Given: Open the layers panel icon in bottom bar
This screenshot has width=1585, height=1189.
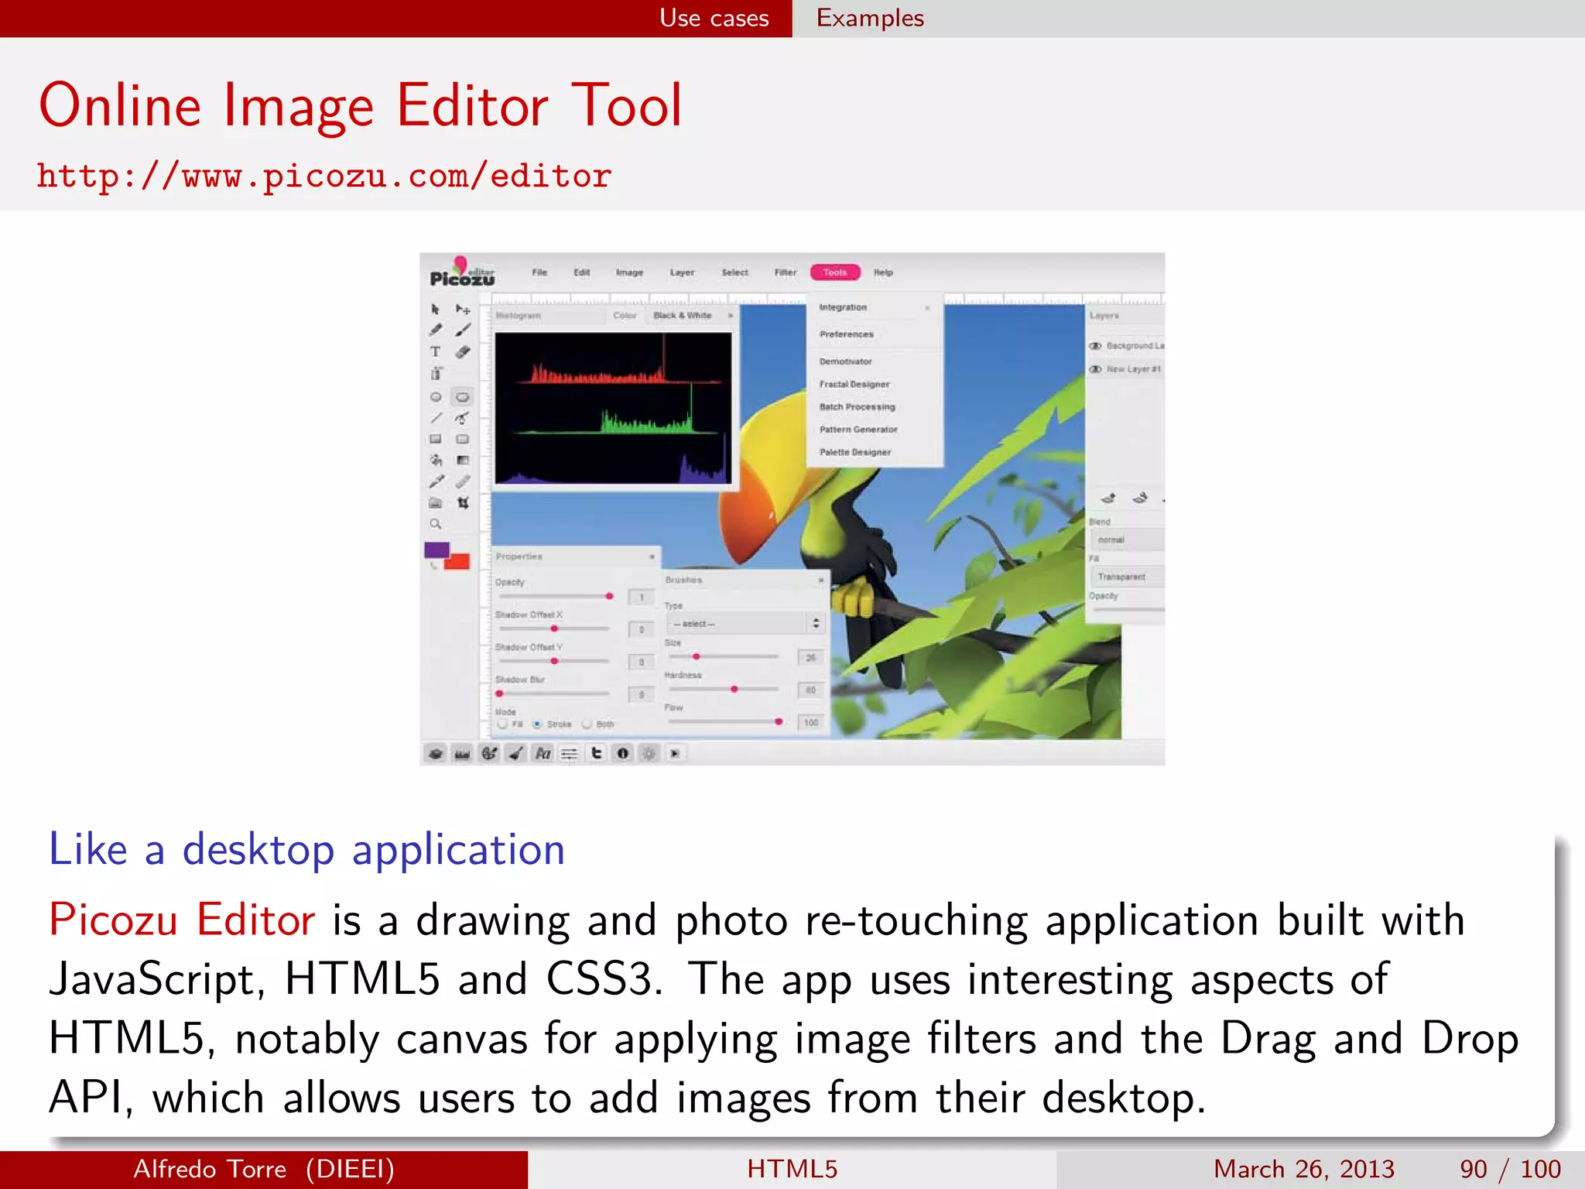Looking at the screenshot, I should point(436,753).
